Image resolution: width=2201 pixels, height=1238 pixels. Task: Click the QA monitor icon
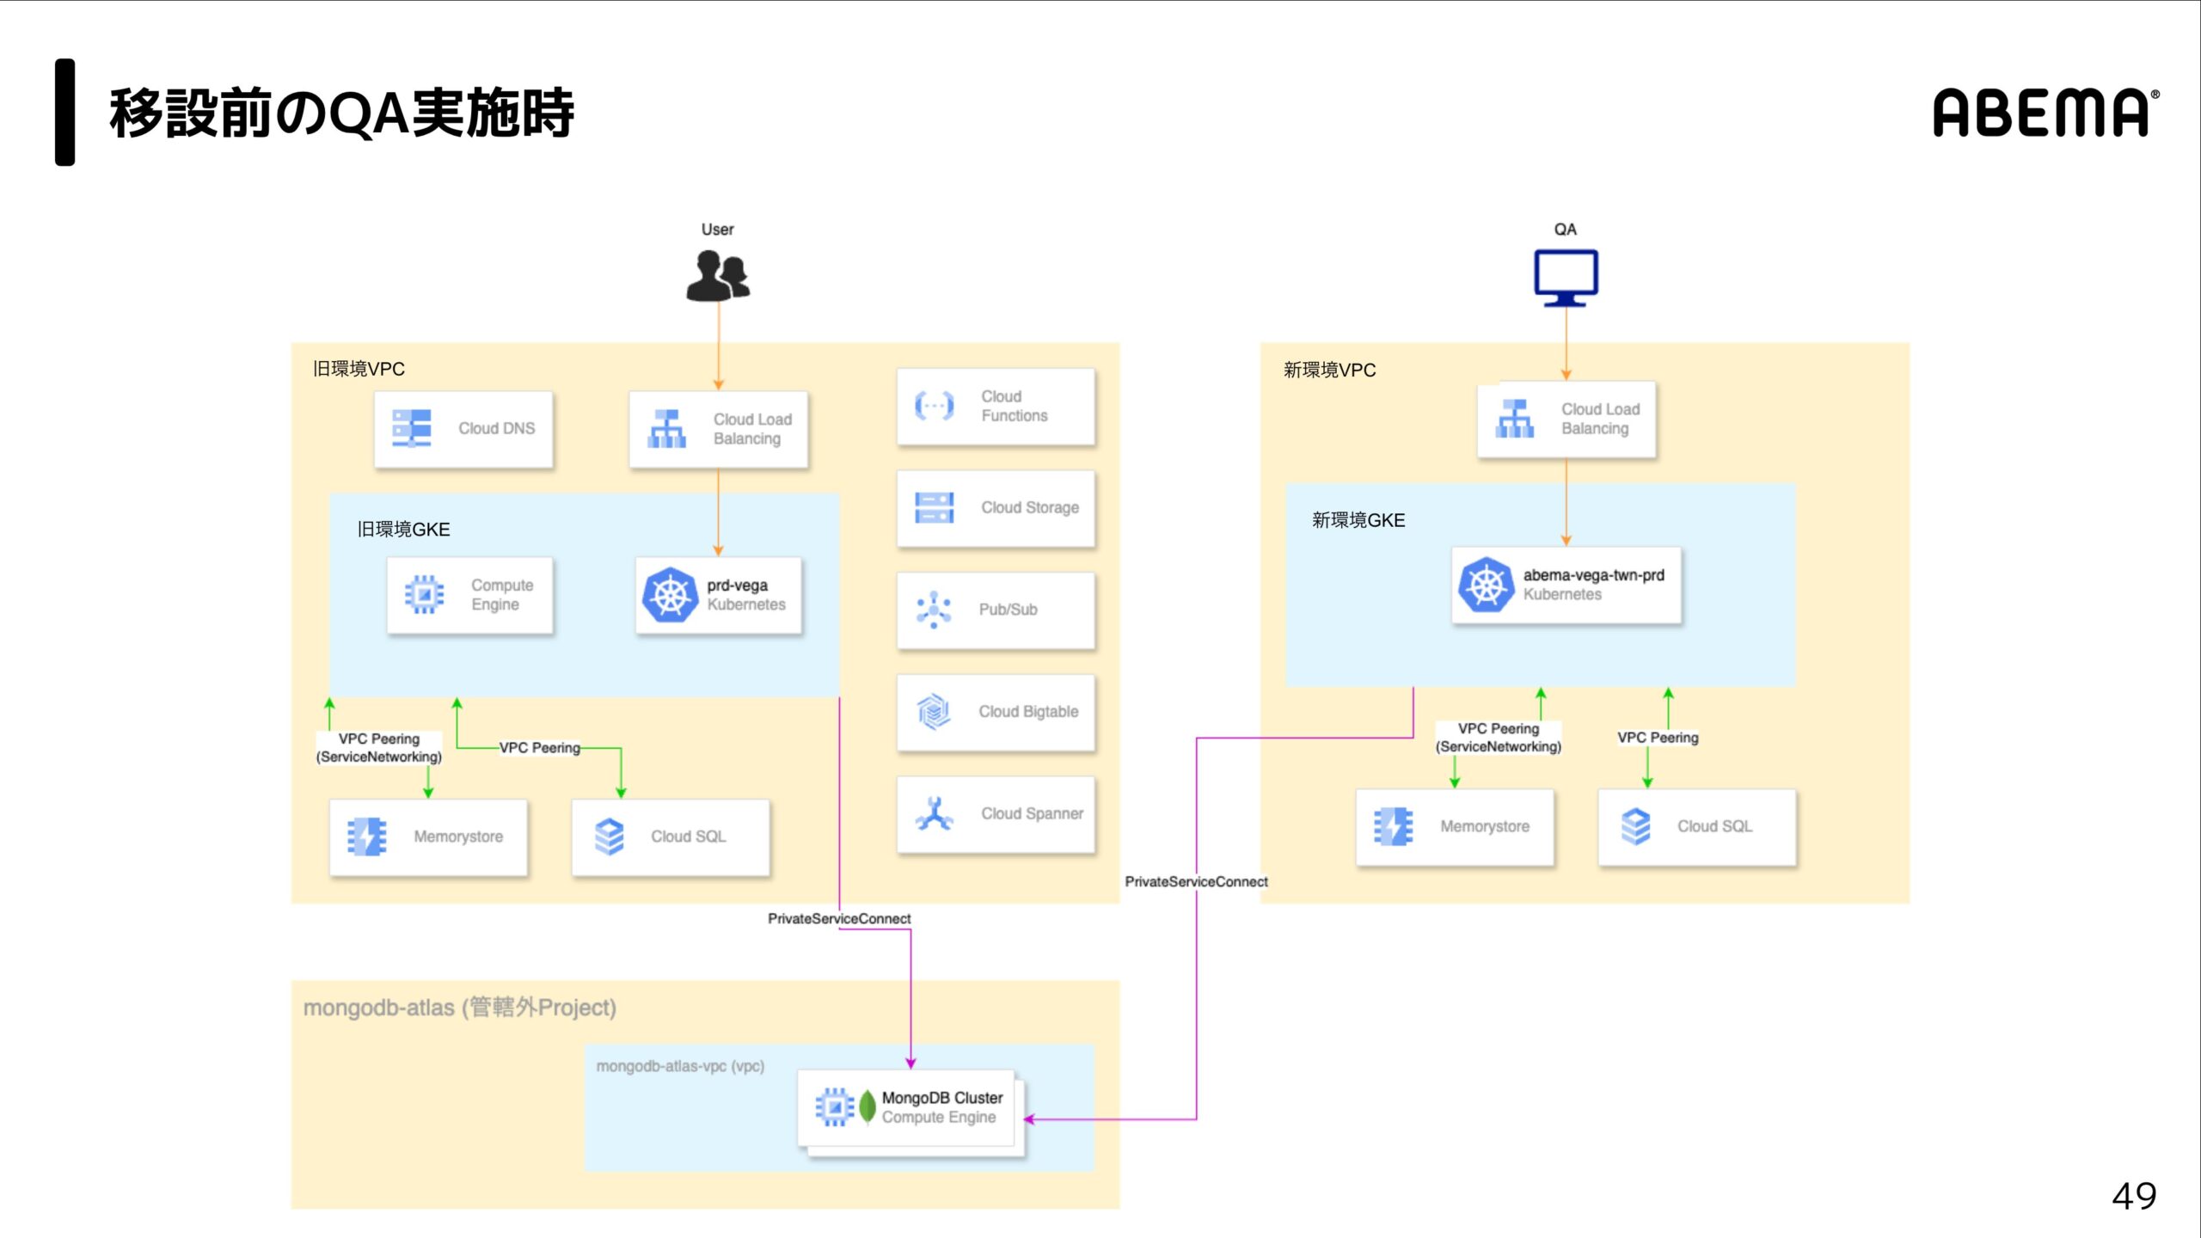click(x=1566, y=277)
